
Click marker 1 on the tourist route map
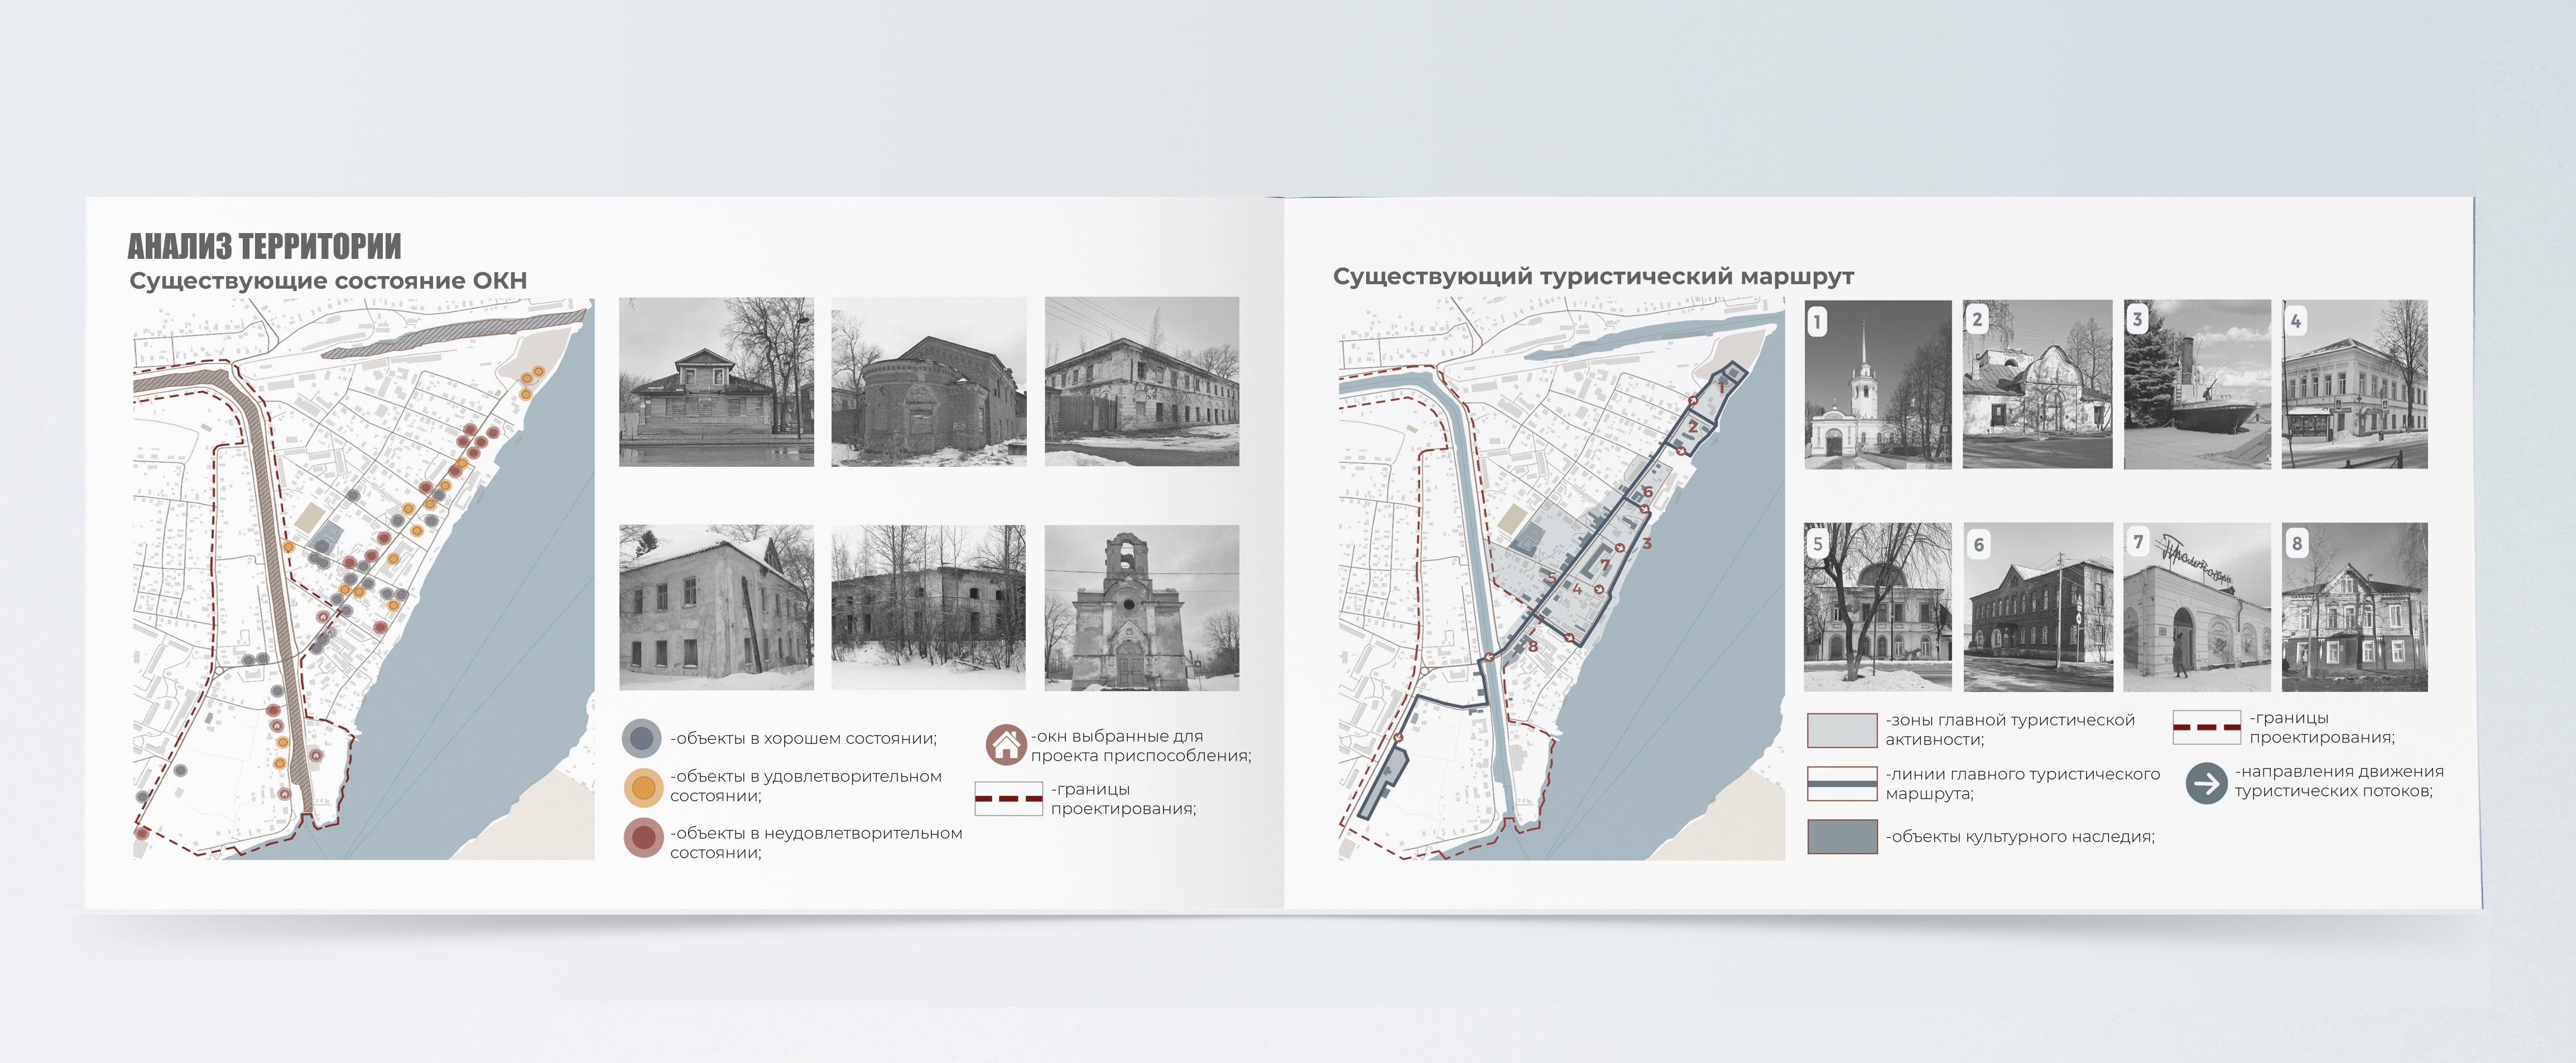pyautogui.click(x=1722, y=388)
